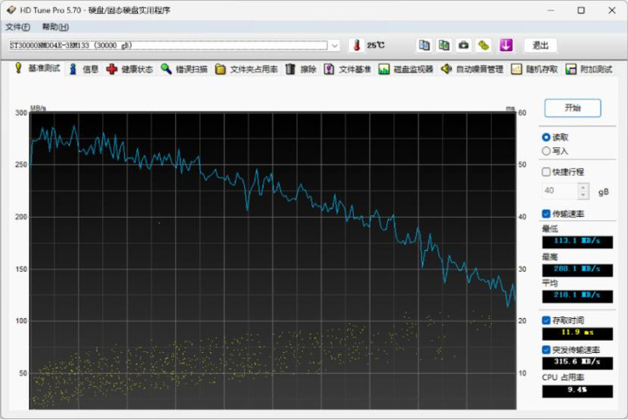Click the copy screenshot to clipboard icon
628x420 pixels.
coord(444,45)
